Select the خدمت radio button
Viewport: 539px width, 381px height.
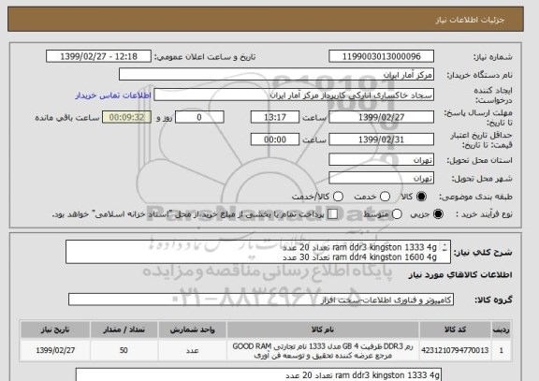385,197
